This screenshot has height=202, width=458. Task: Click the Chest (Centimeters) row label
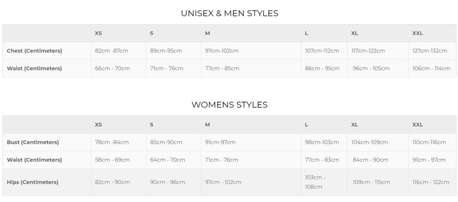[x=34, y=50]
